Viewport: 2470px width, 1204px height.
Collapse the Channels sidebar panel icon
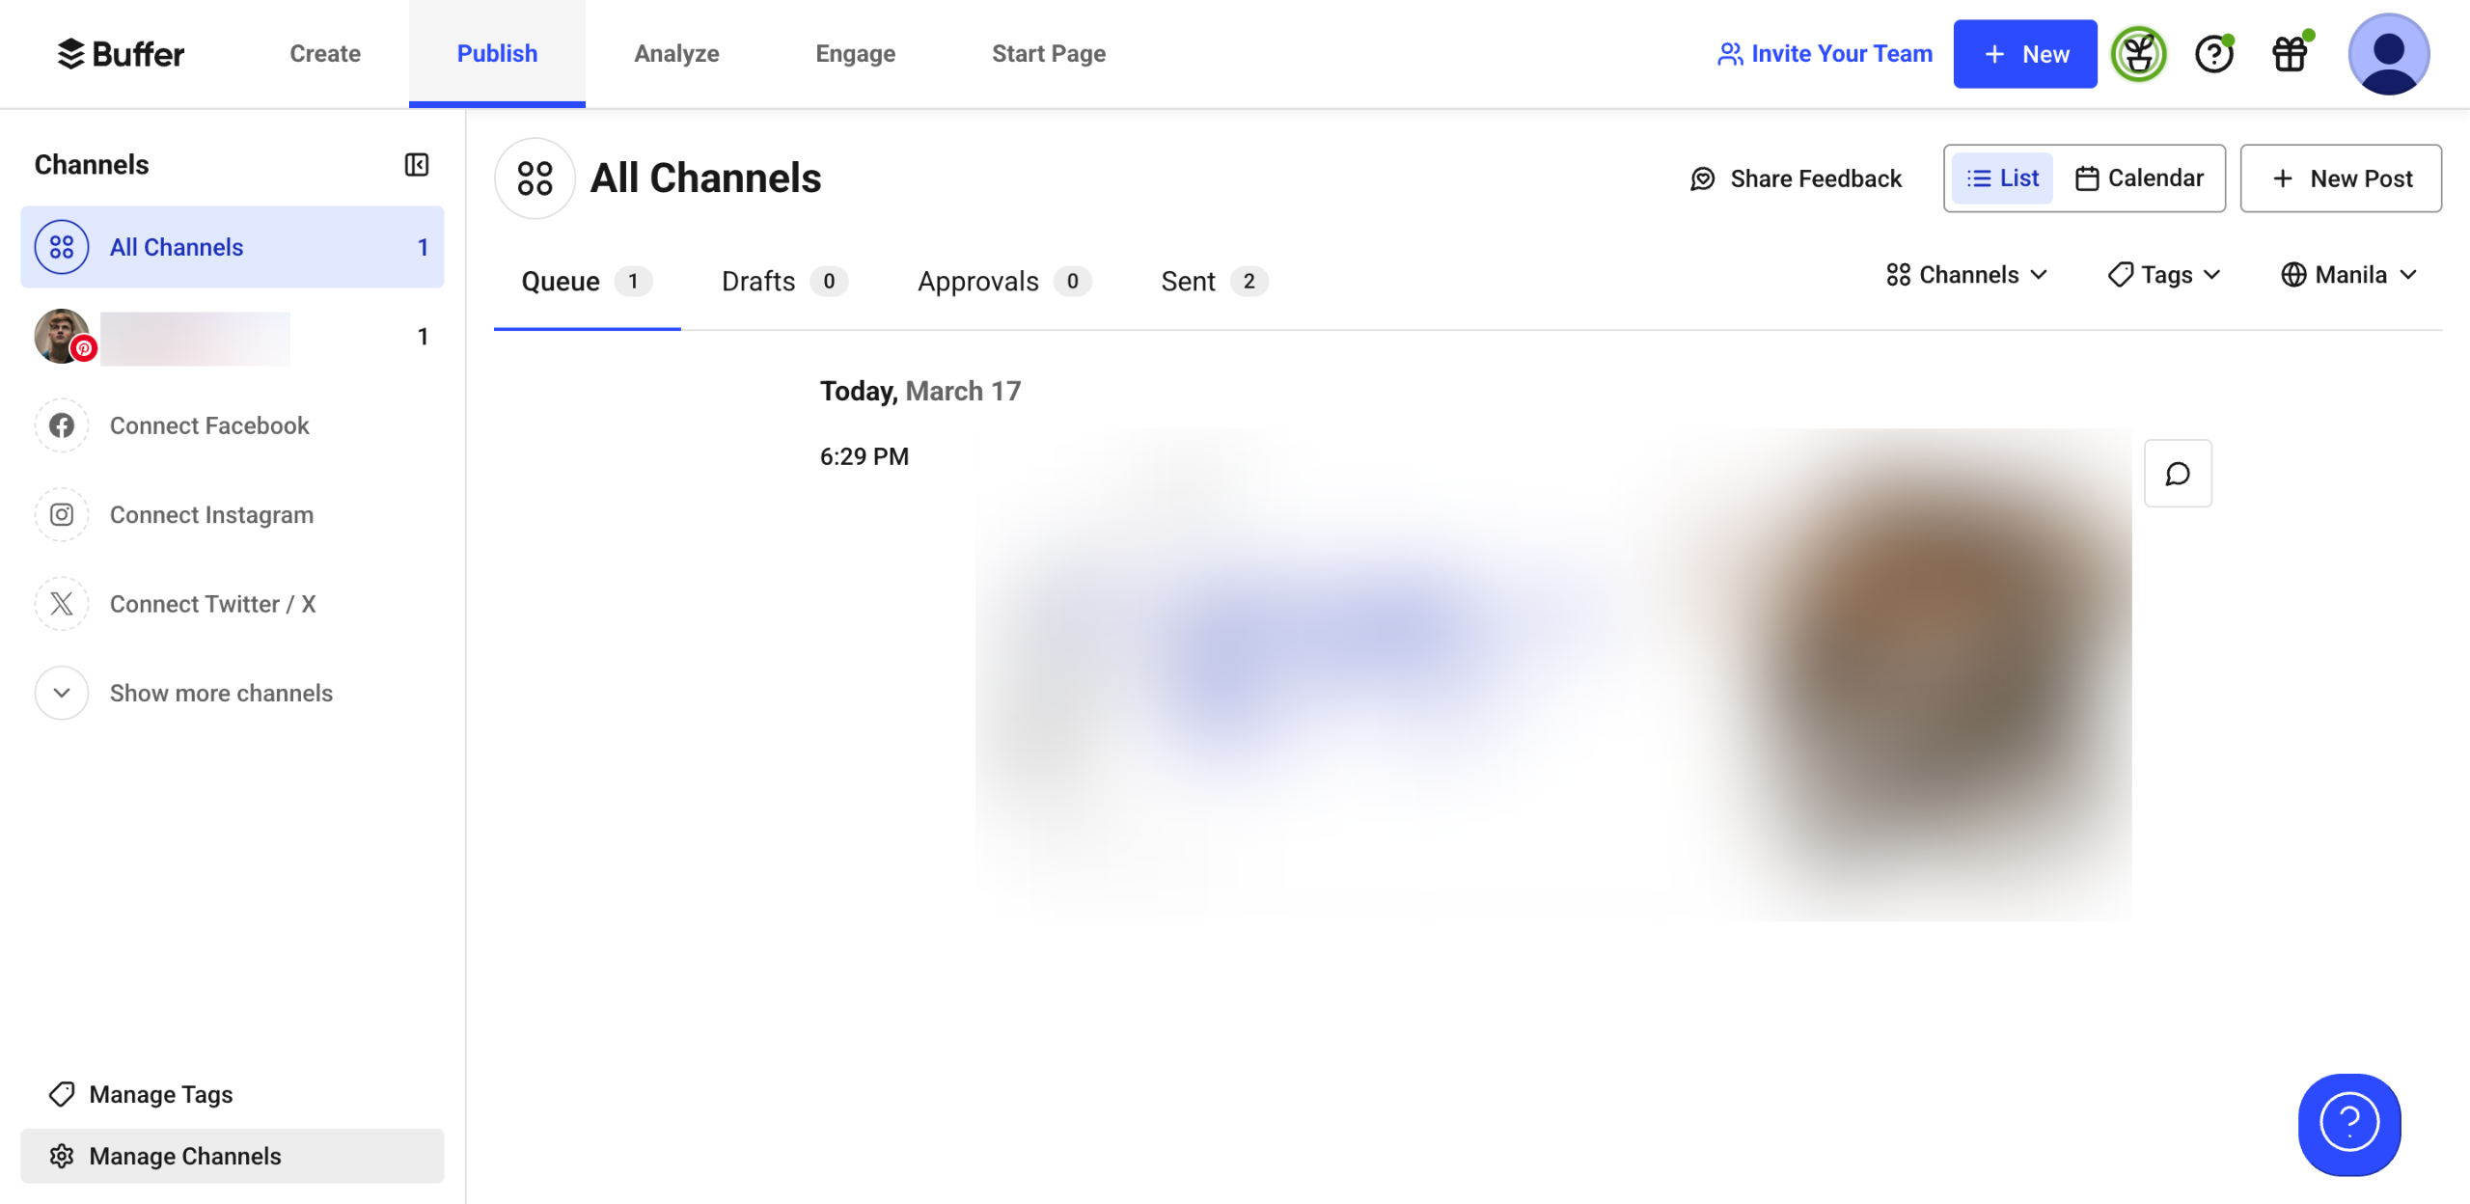pyautogui.click(x=416, y=165)
